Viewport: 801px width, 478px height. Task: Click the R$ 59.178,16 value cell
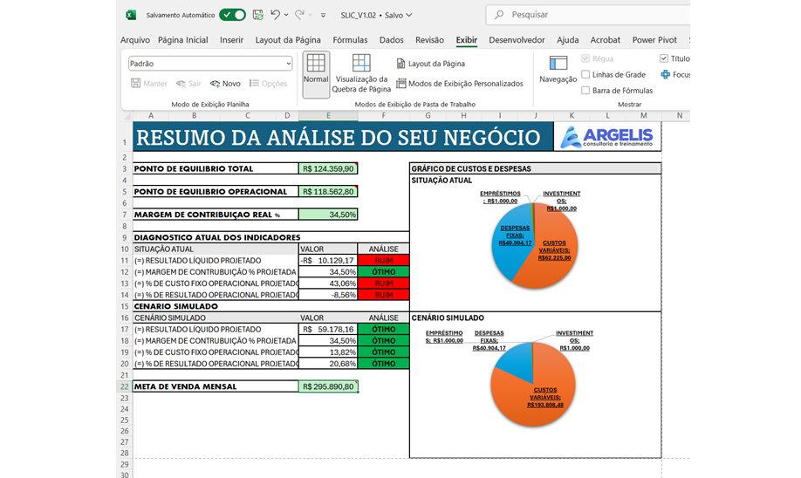[328, 330]
